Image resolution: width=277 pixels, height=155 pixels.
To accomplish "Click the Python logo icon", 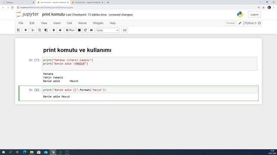I will coord(240,14).
